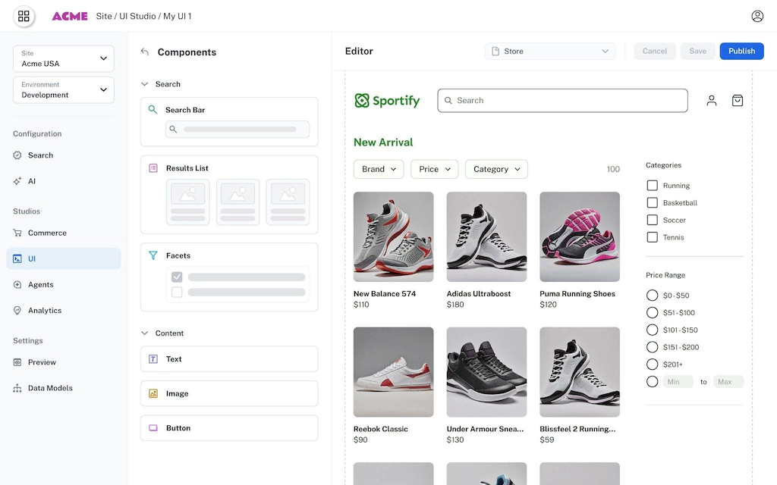This screenshot has height=485, width=777.
Task: Click the Agents icon in sidebar
Action: tap(17, 285)
